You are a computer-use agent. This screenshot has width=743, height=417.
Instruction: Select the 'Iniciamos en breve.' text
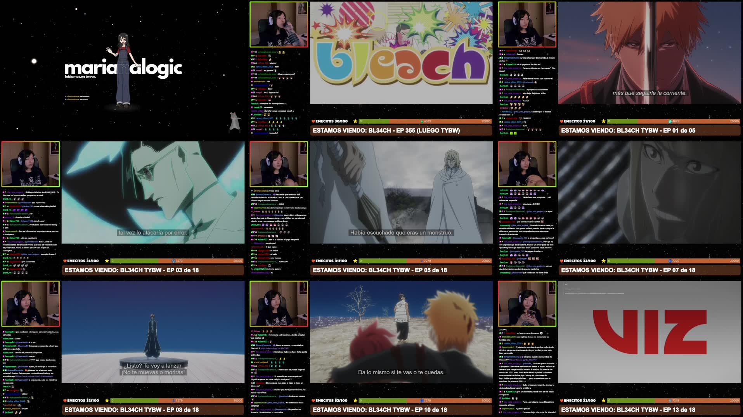point(81,77)
